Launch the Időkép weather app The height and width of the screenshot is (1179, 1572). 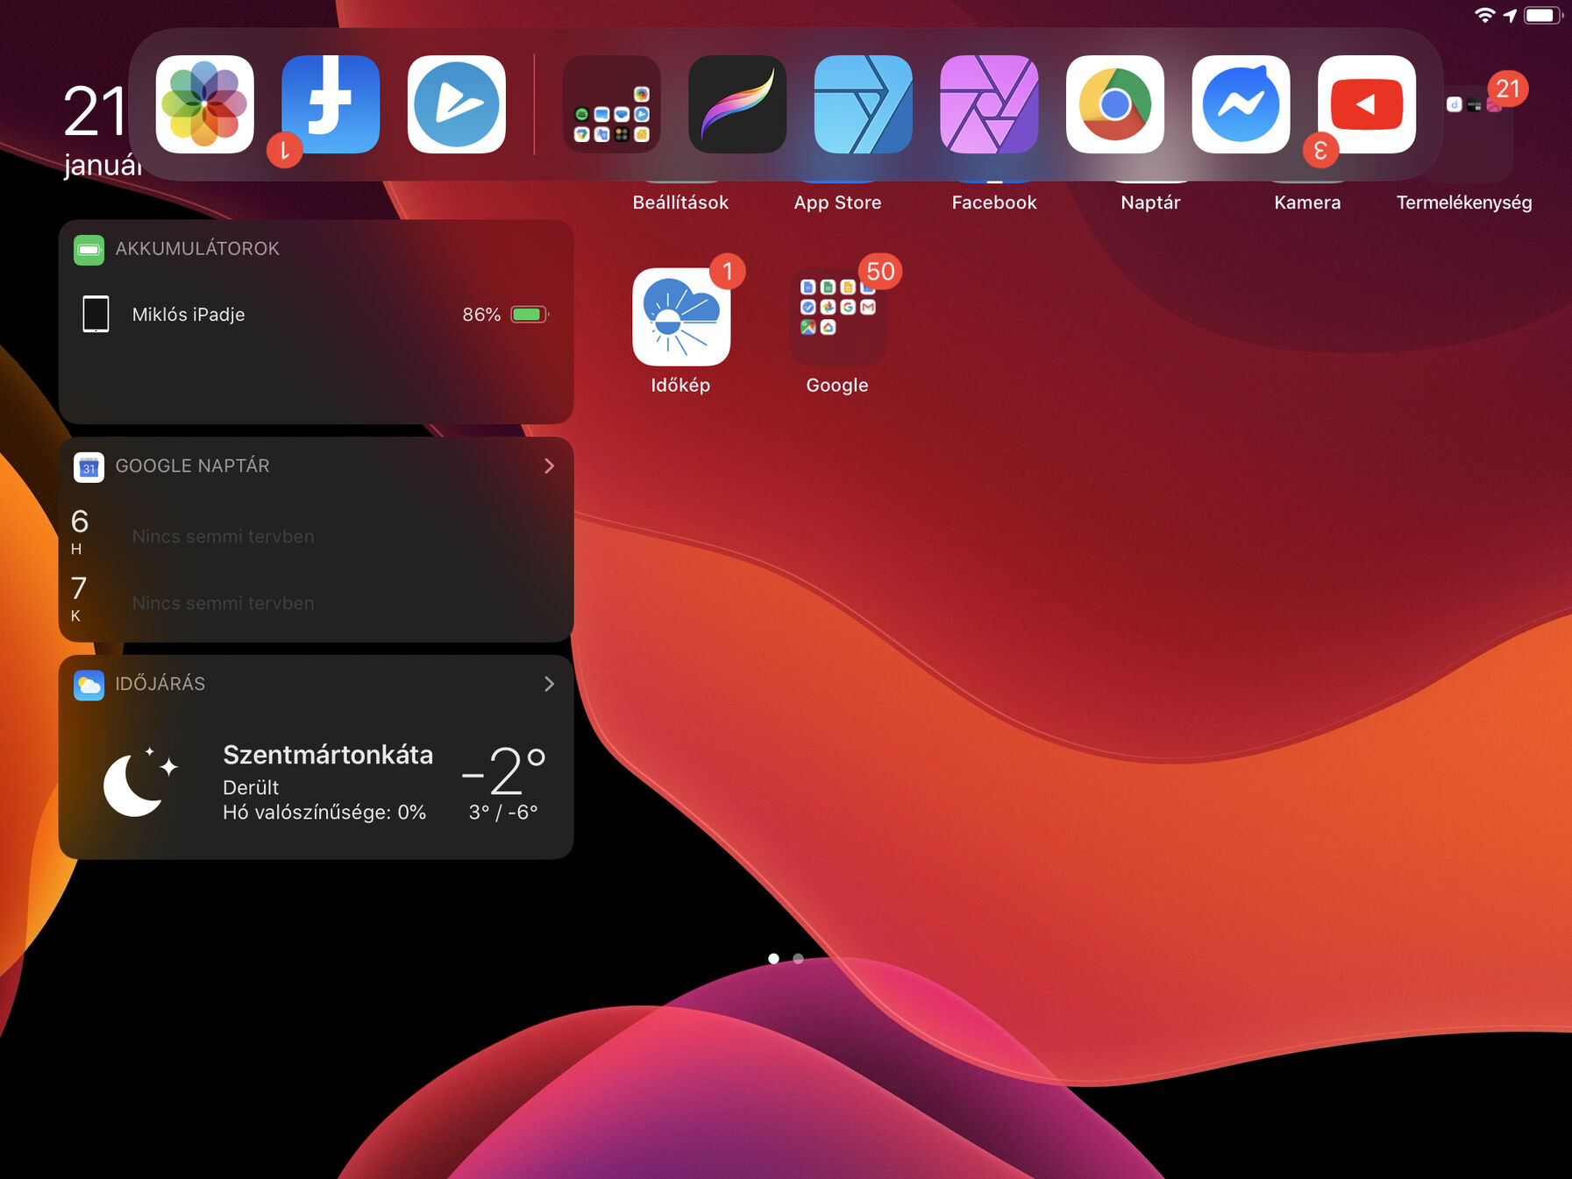(681, 316)
